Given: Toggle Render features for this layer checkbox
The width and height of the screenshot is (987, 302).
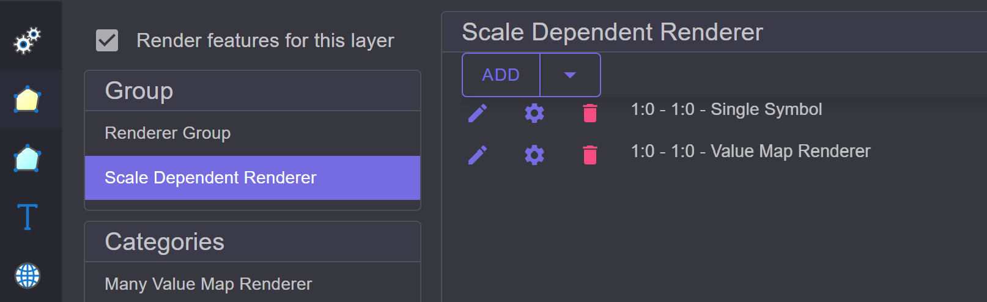Looking at the screenshot, I should coord(107,41).
